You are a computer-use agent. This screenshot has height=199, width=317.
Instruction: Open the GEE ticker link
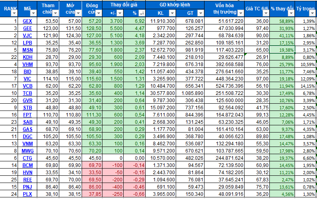(x=27, y=28)
